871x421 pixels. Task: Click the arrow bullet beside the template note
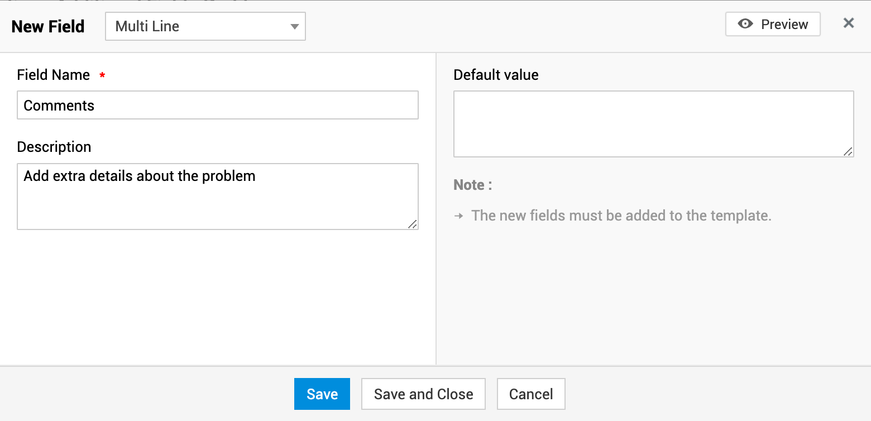[x=459, y=216]
